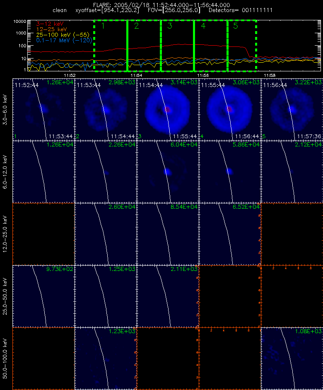Click the 2.11E+03 peak value
The height and width of the screenshot is (390, 323).
[x=184, y=269]
